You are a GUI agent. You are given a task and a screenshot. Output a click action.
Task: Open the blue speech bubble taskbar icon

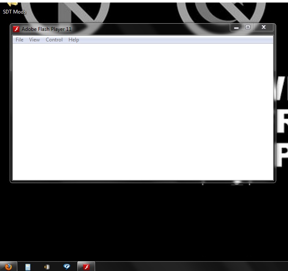[x=66, y=267]
